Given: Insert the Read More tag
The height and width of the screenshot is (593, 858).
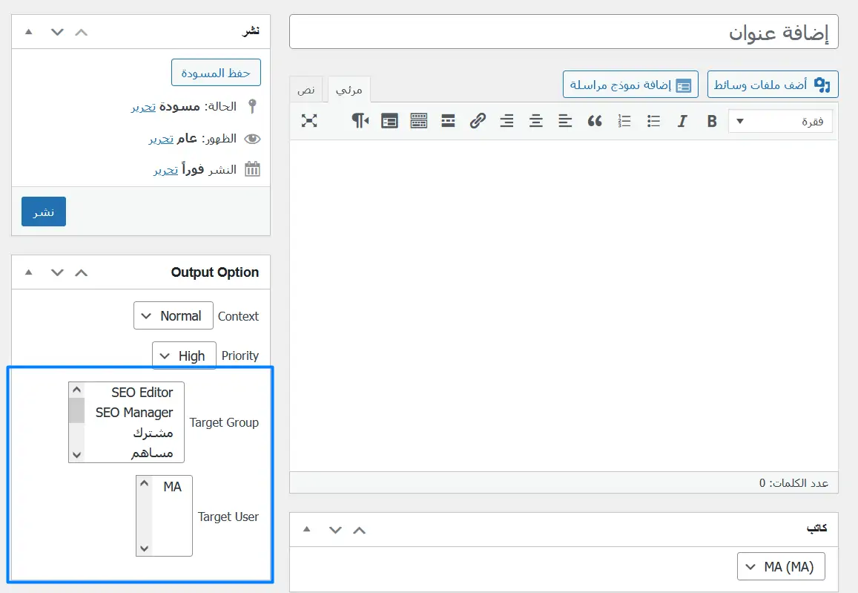Looking at the screenshot, I should [448, 121].
